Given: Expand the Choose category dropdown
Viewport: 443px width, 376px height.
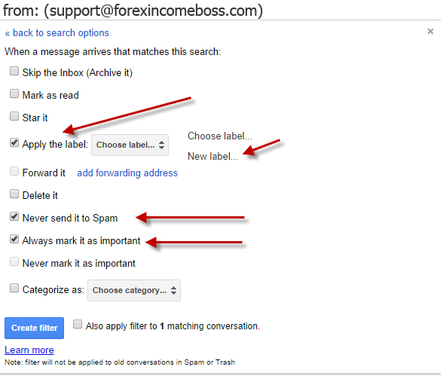Looking at the screenshot, I should coord(134,290).
